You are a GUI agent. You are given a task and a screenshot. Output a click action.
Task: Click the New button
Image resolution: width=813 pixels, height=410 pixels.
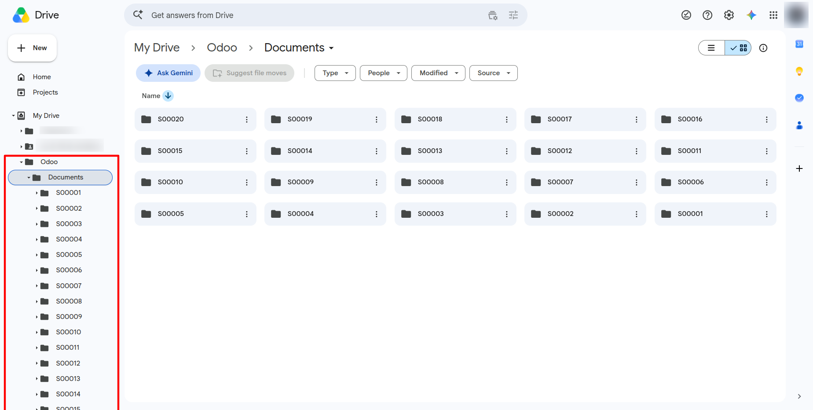pos(32,48)
